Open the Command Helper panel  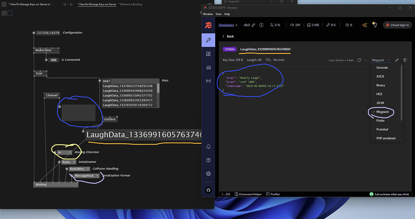(x=248, y=194)
